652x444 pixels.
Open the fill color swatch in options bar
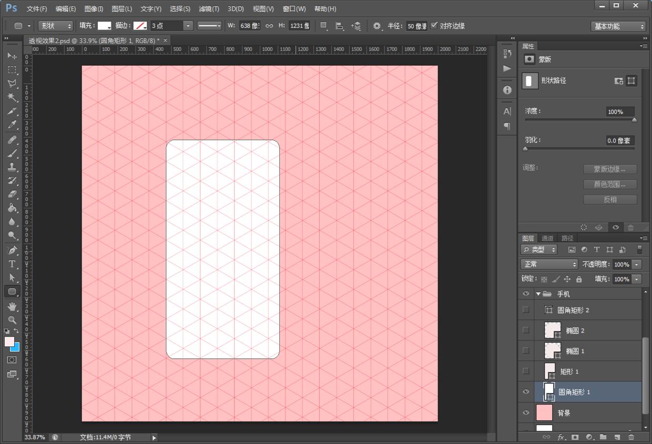coord(104,26)
